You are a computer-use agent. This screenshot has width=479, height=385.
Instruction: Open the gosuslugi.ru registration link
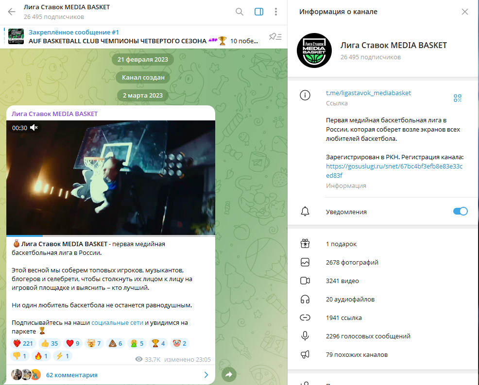394,171
